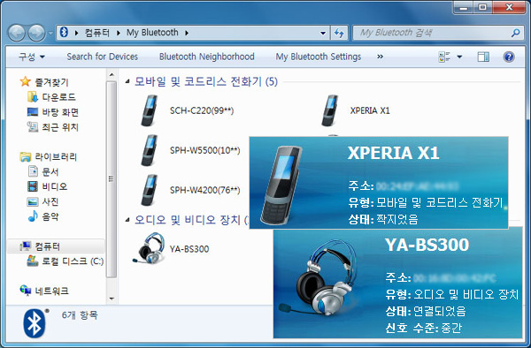Click the Back navigation arrow

tap(16, 33)
